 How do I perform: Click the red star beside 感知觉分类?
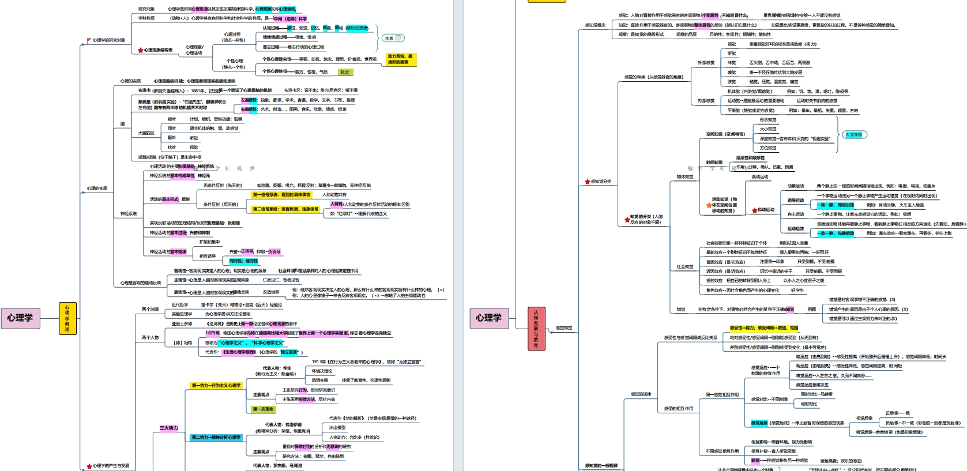pos(587,182)
